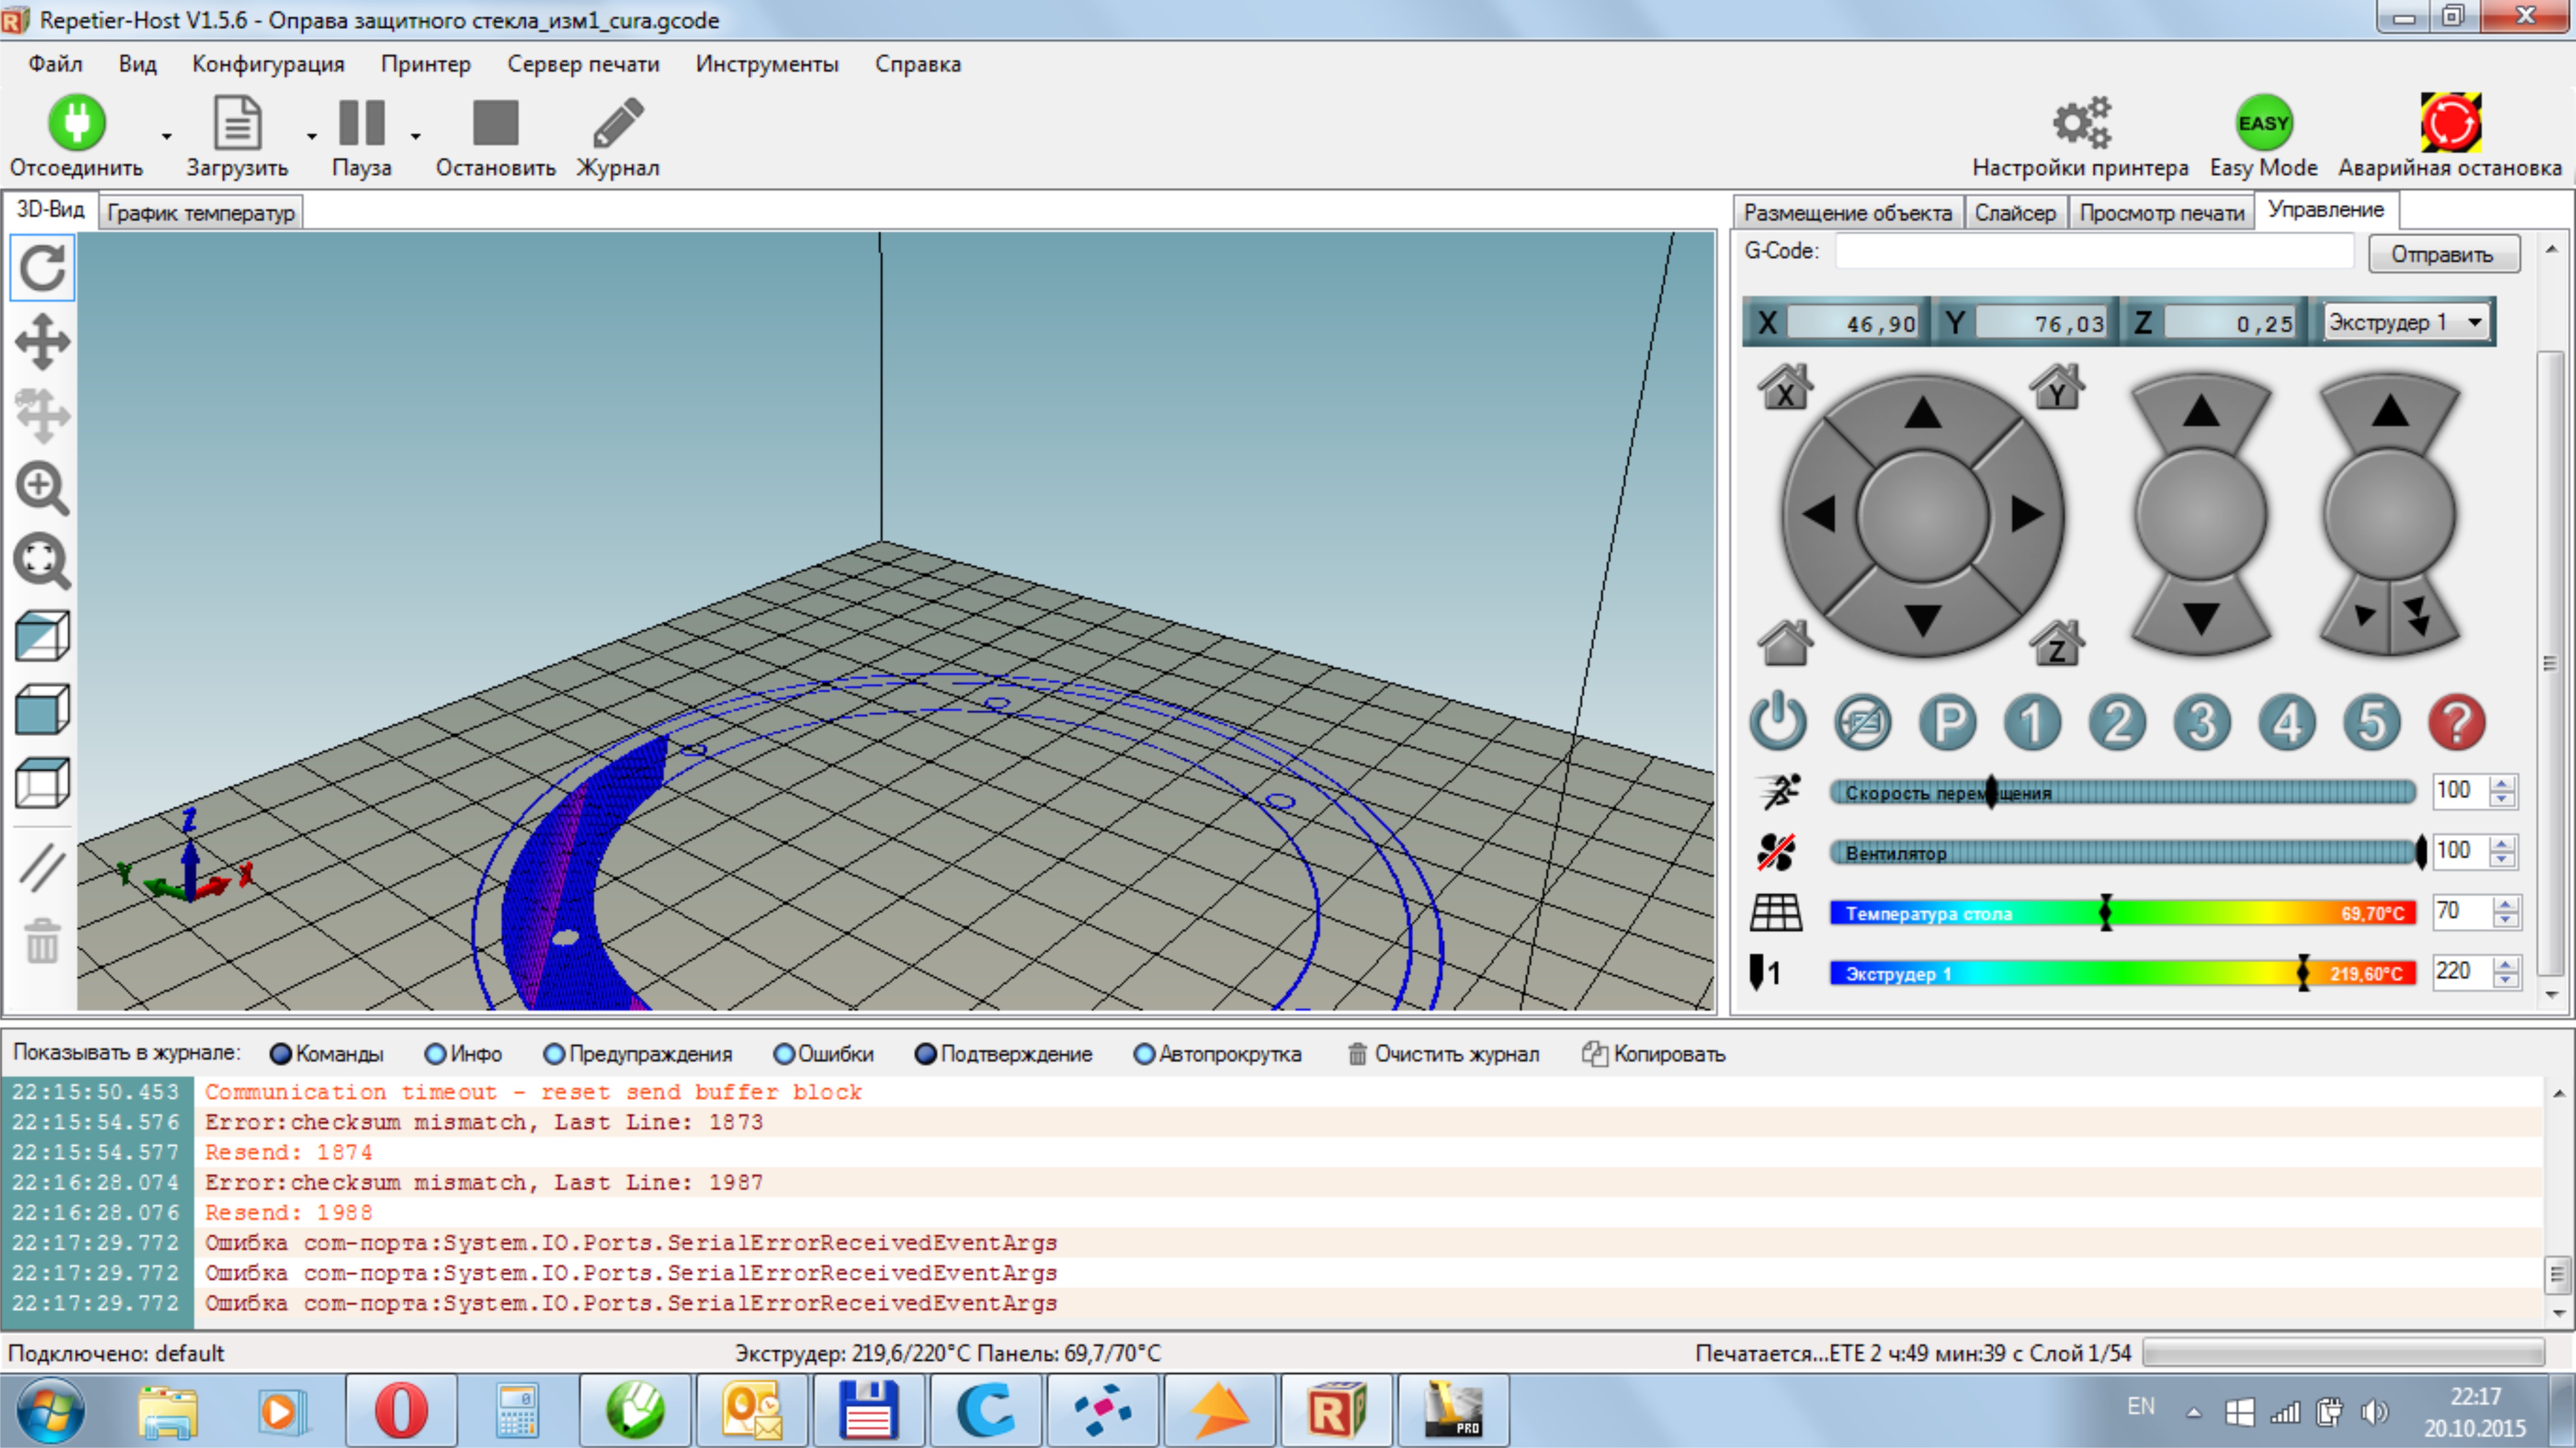
Task: Click the Park position P button
Action: tap(1947, 722)
